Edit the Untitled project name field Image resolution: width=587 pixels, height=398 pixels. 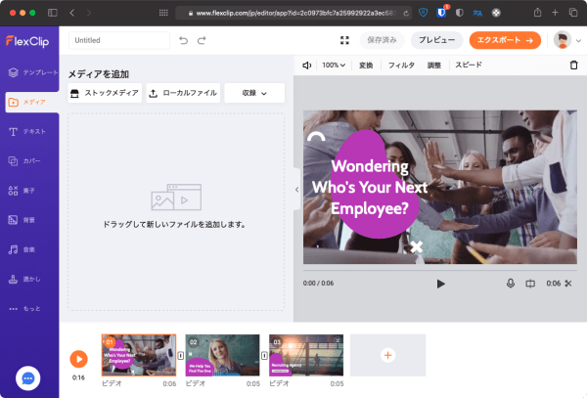point(119,40)
